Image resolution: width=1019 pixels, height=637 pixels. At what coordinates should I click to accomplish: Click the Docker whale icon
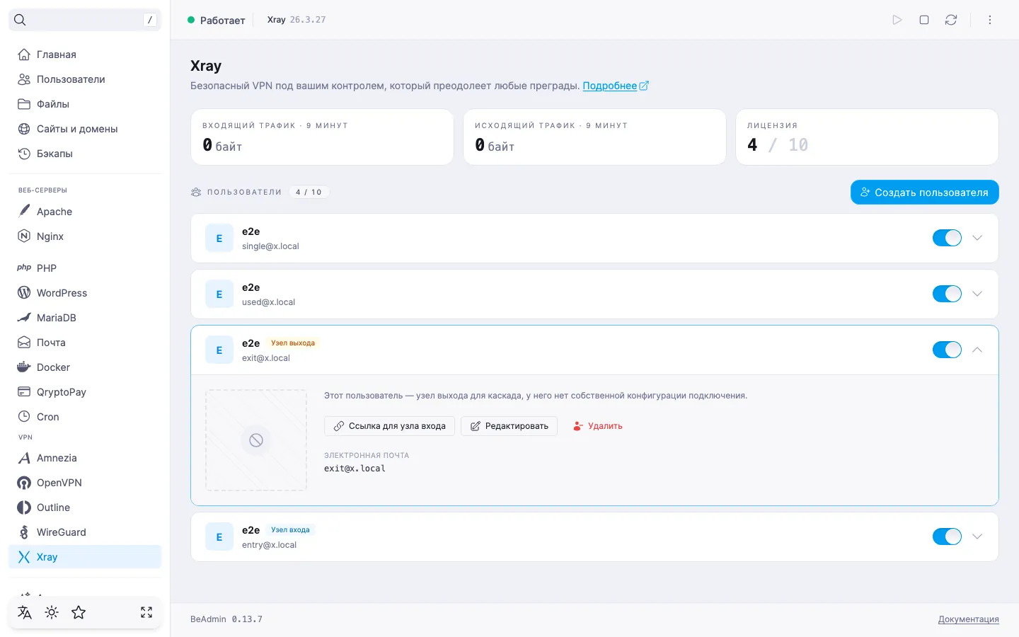(x=24, y=367)
